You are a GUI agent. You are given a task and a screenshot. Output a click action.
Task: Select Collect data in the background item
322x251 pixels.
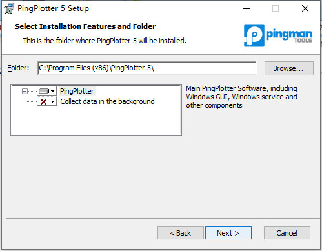click(107, 101)
